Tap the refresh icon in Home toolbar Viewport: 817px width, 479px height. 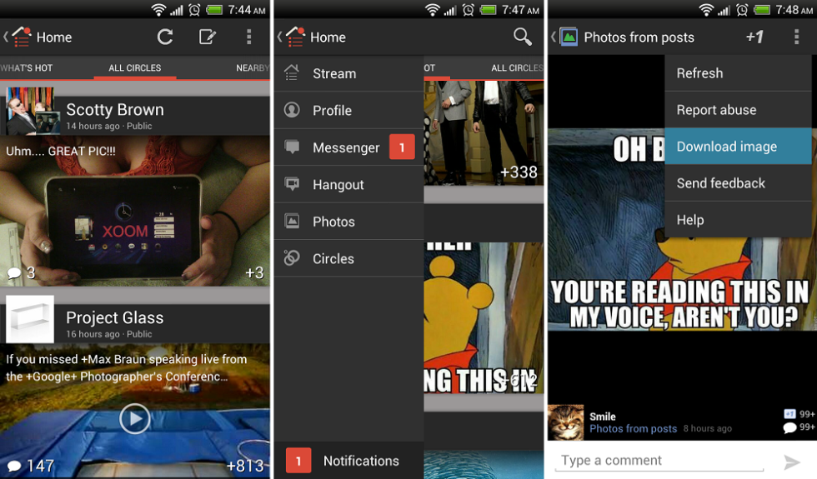(x=165, y=37)
